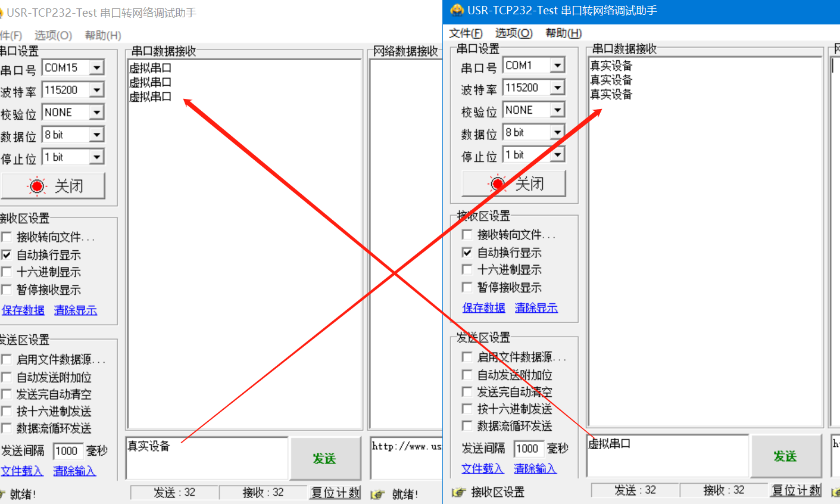This screenshot has height=504, width=840.
Task: Enable 启用文件数据源 in COM1 window
Action: pos(467,357)
